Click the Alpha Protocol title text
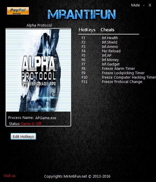 click(39, 25)
